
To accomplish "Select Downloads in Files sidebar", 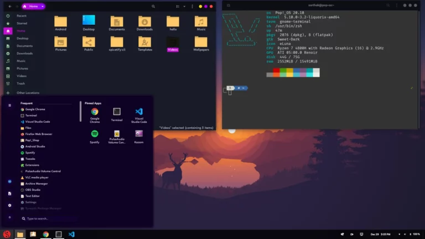I will point(24,53).
